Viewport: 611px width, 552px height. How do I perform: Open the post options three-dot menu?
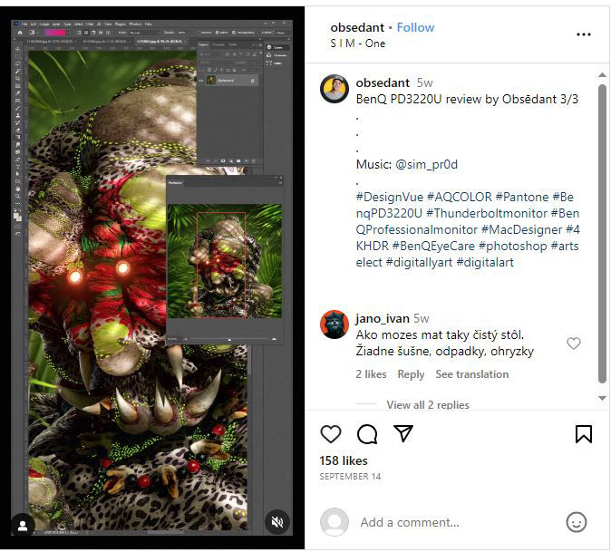pos(583,34)
